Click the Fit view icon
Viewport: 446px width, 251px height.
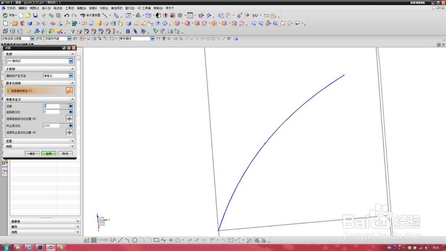(x=128, y=15)
